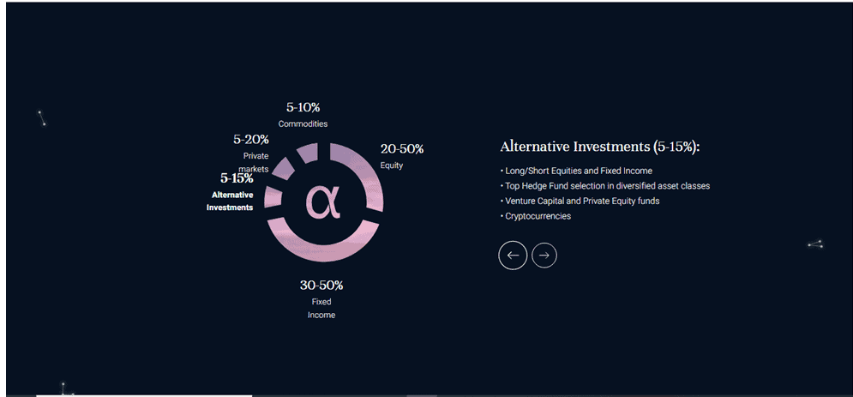Click the 5-10% Commodities percentage label
Screen dimensions: 853x397
coord(303,108)
